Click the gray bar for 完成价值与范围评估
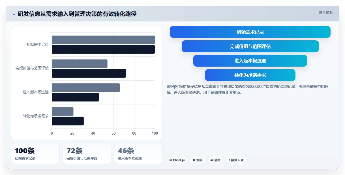This screenshot has width=345, height=175. click(80, 64)
